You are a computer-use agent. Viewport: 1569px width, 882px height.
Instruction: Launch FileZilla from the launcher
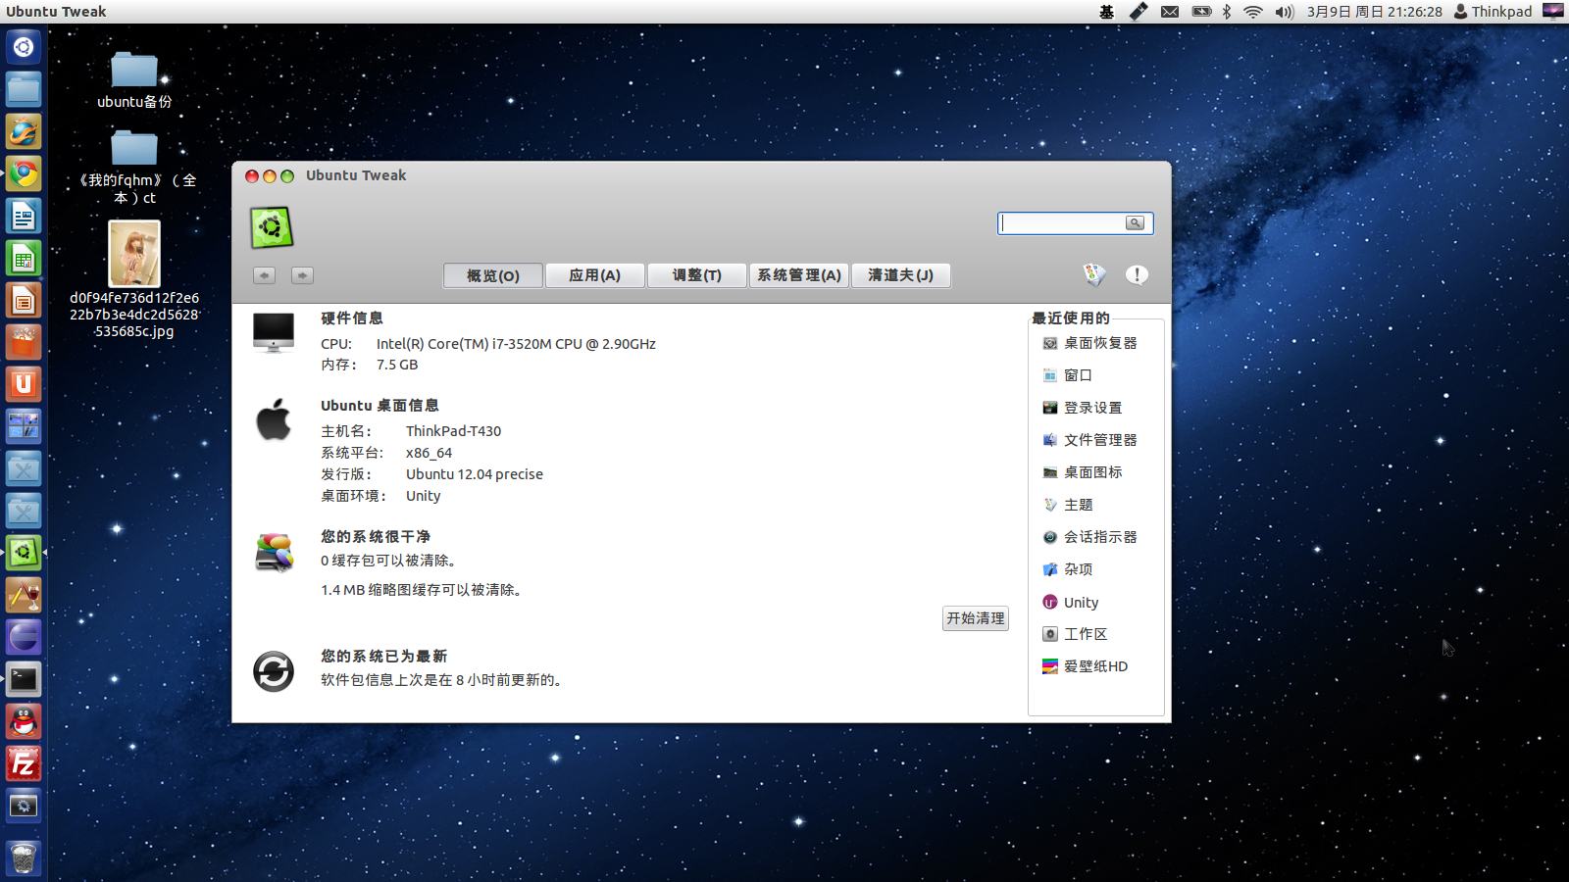(24, 763)
